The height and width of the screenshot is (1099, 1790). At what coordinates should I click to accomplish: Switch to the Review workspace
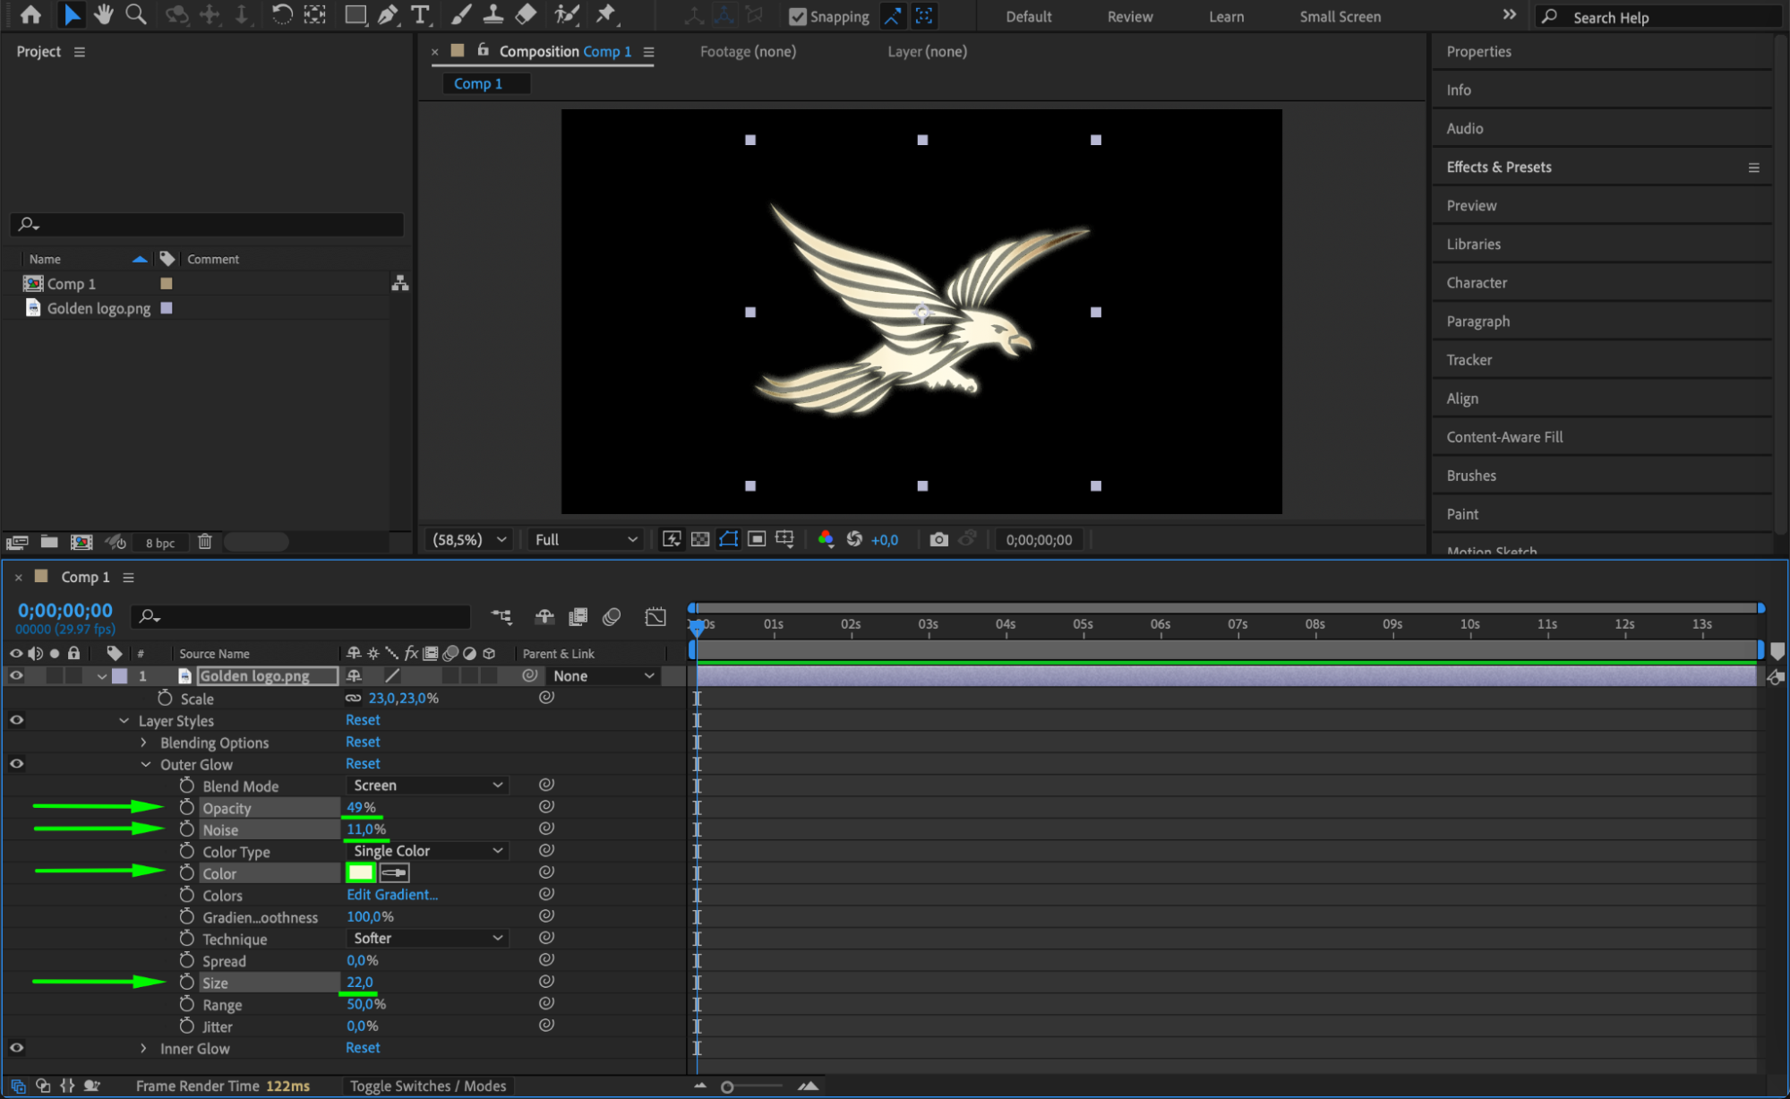1129,16
